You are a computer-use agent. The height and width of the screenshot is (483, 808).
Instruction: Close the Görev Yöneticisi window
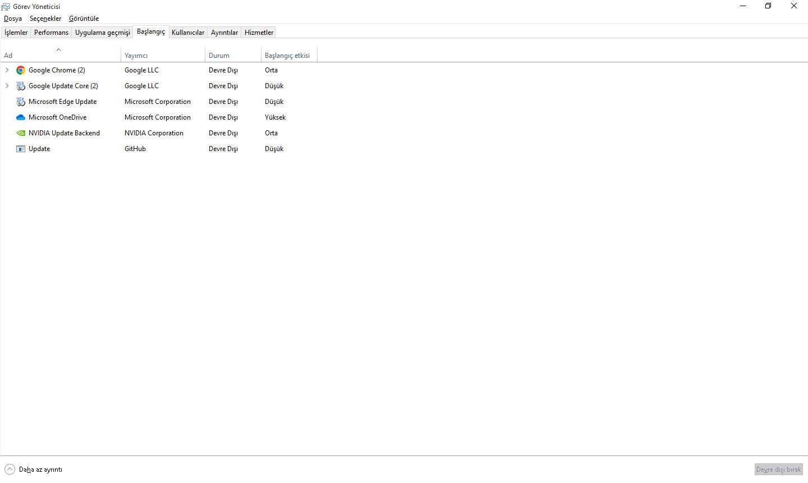794,6
